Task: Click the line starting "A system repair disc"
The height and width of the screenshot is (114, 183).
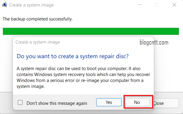Action: pos(78,69)
